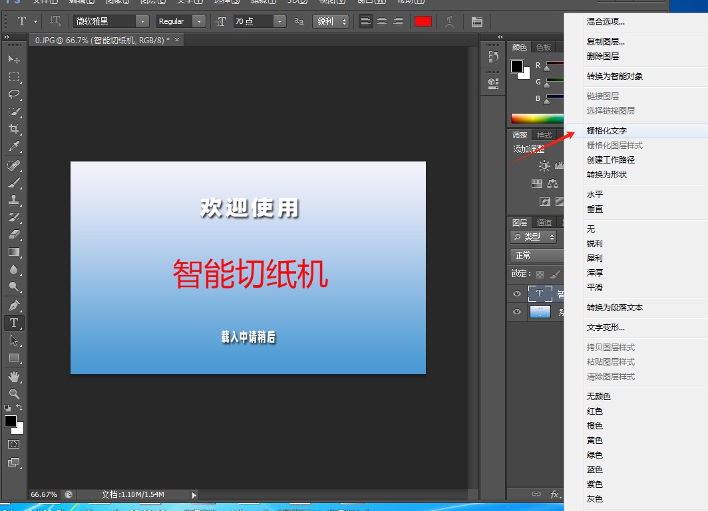Select the Horizontal Type tool in toolbox

point(14,323)
